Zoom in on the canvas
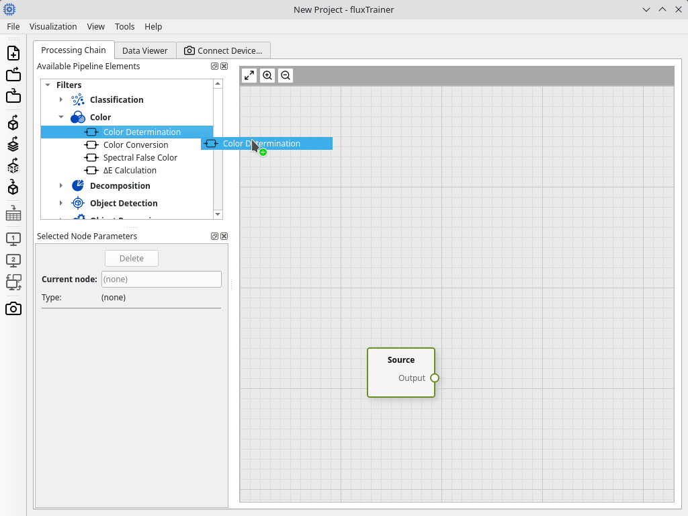This screenshot has width=688, height=516. (267, 75)
